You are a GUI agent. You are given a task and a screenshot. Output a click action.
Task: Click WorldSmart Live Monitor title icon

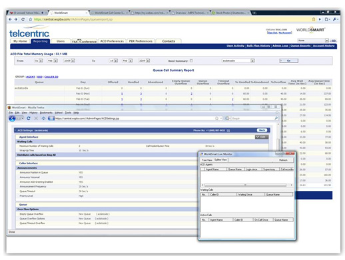pos(202,154)
